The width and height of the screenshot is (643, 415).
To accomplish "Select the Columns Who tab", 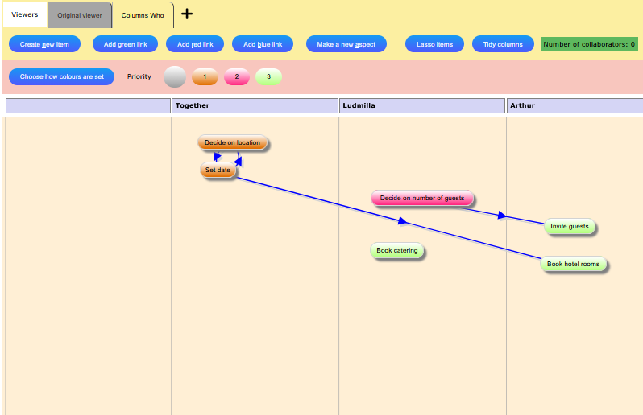I will 143,15.
